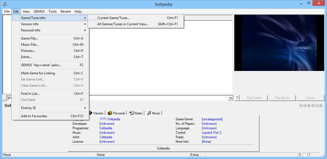Switch to the Version tab
Image resolution: width=327 pixels, height=159 pixels.
[97, 113]
